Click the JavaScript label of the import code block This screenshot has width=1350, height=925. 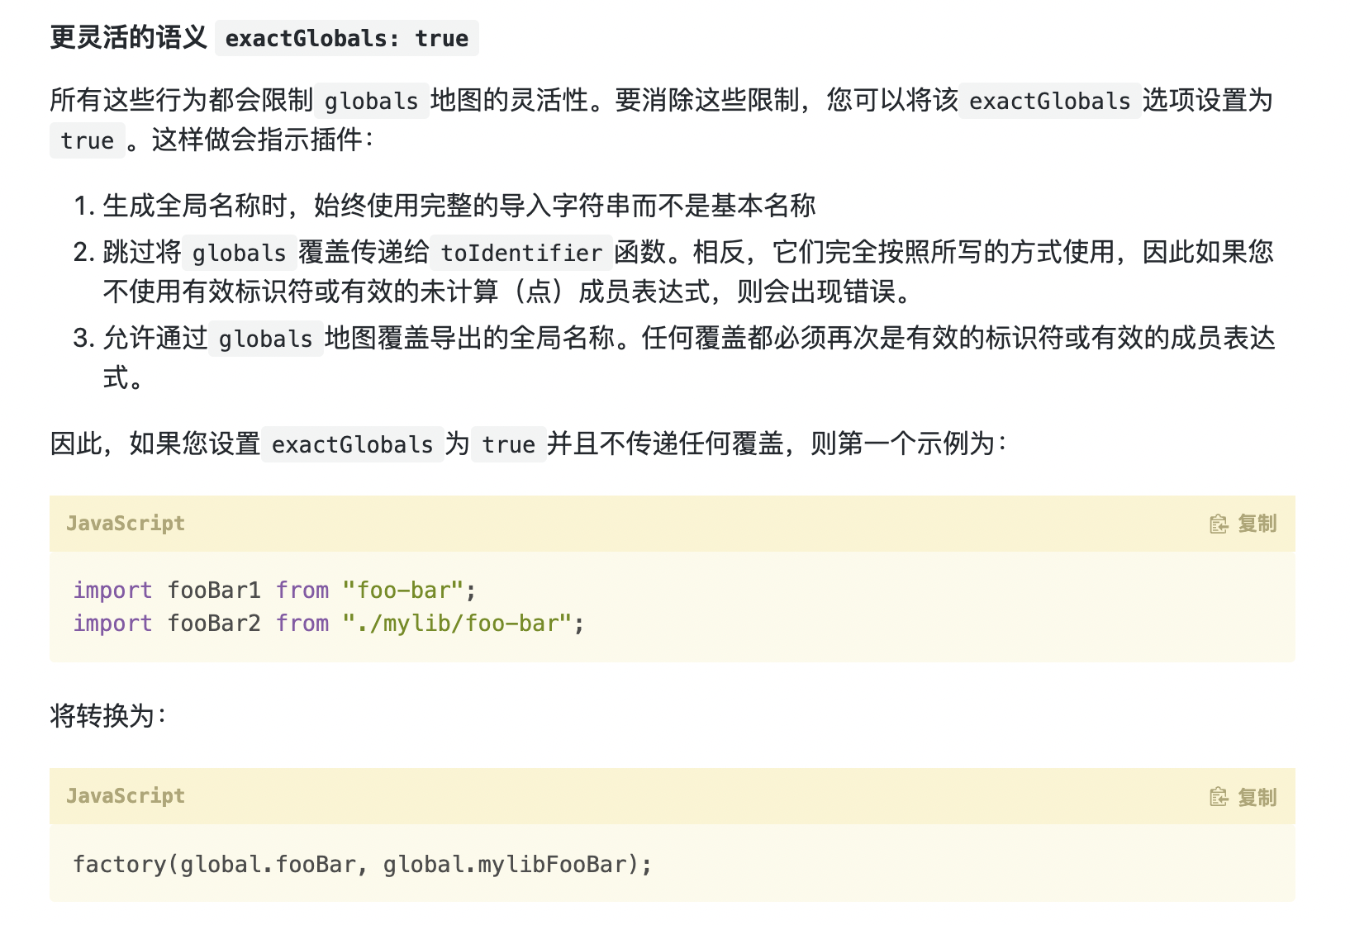126,524
